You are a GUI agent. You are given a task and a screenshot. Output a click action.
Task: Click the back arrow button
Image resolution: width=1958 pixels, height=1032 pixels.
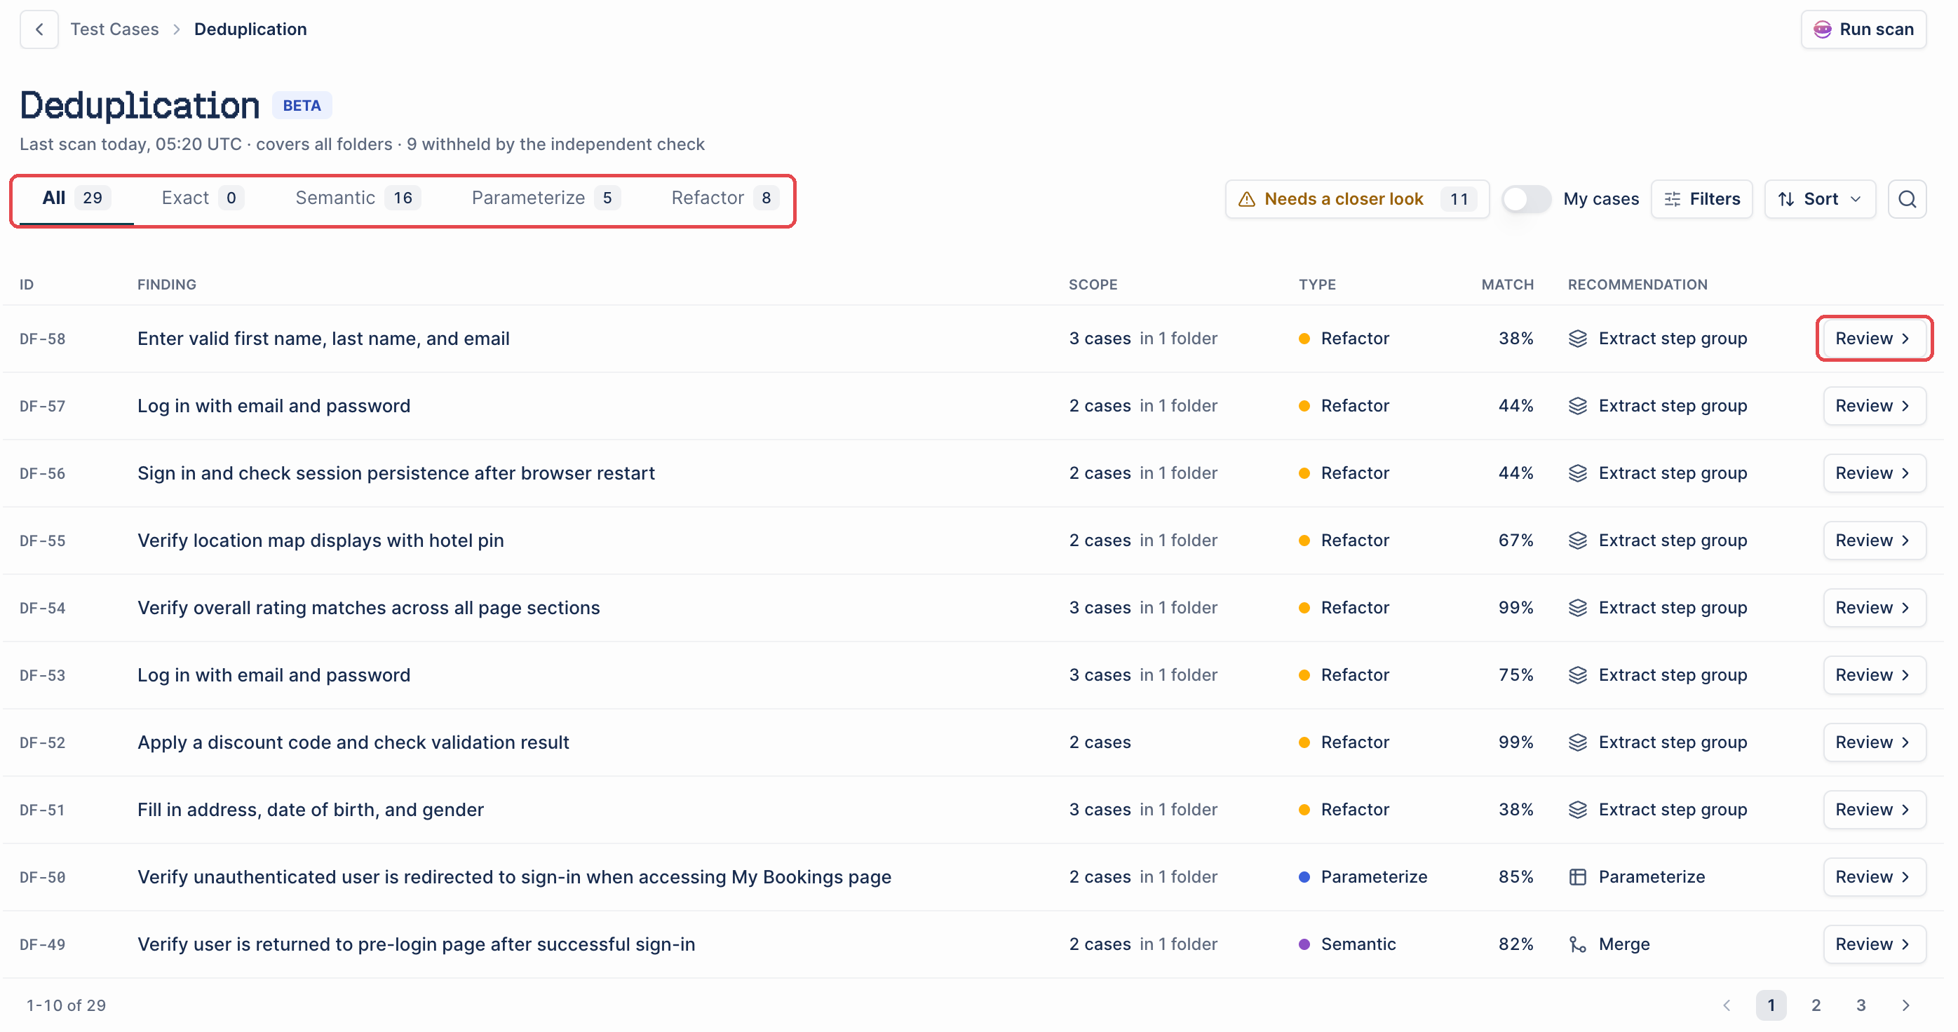pyautogui.click(x=39, y=29)
